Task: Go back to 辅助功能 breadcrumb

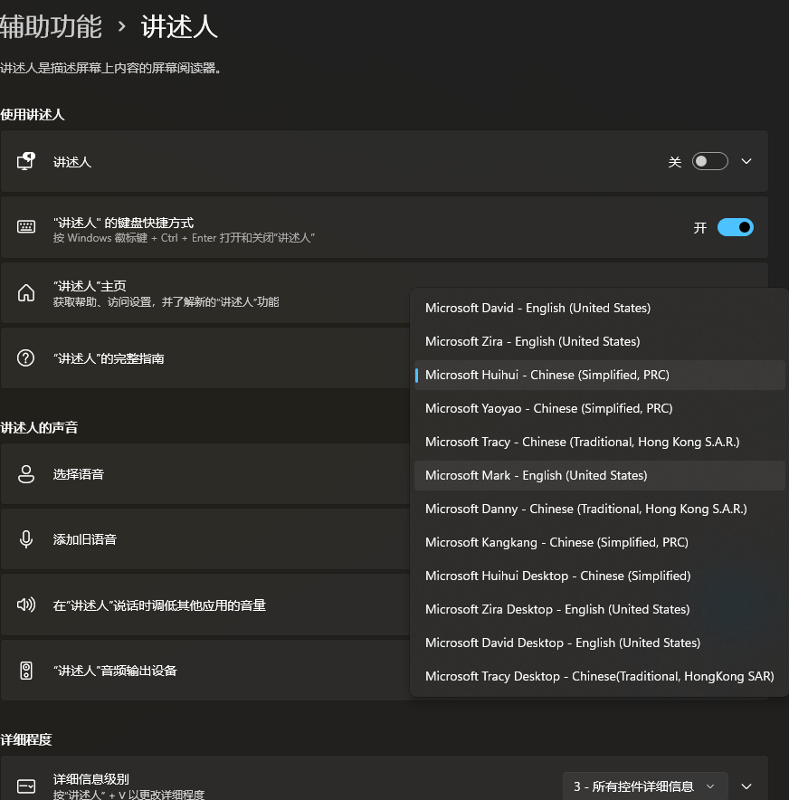Action: 51,26
